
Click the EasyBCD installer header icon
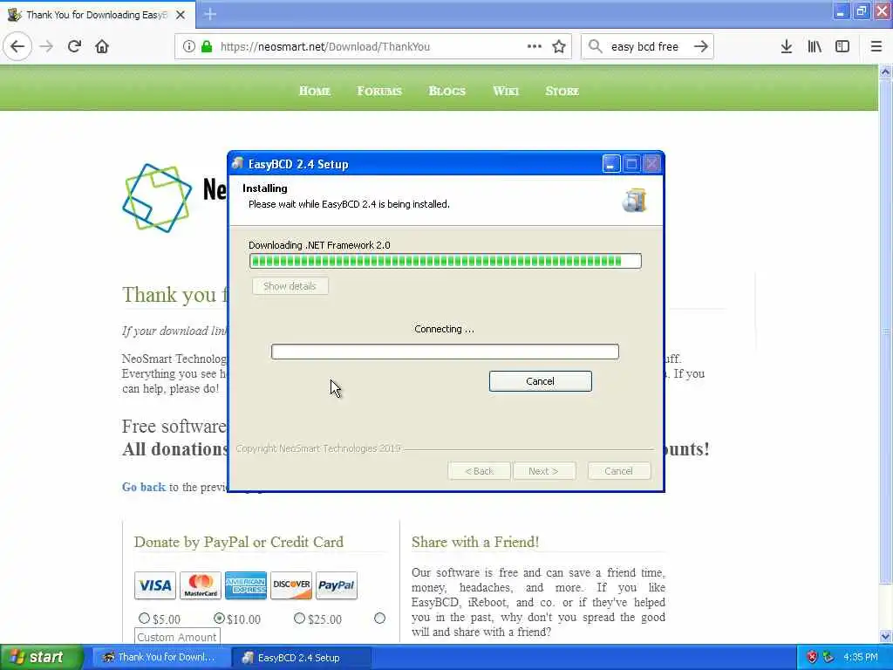[x=635, y=201]
